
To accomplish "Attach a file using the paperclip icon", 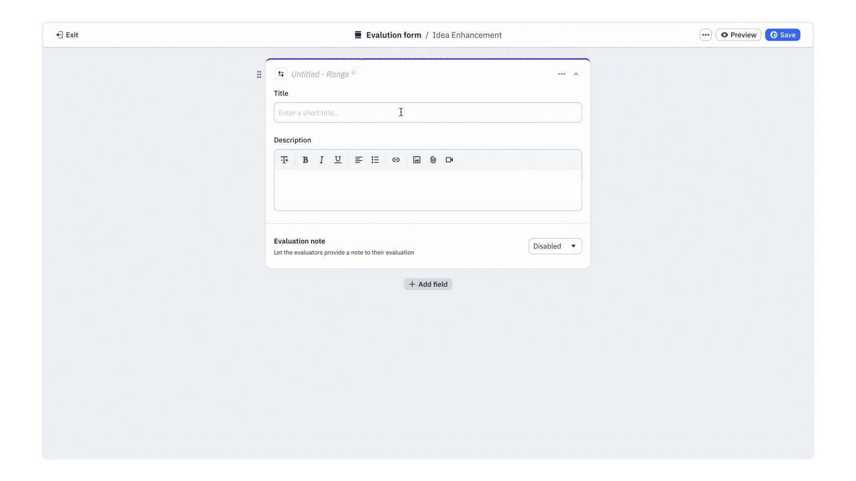I will click(x=433, y=159).
